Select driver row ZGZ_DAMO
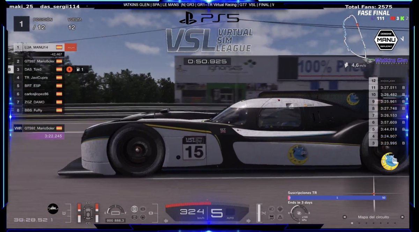 38,102
